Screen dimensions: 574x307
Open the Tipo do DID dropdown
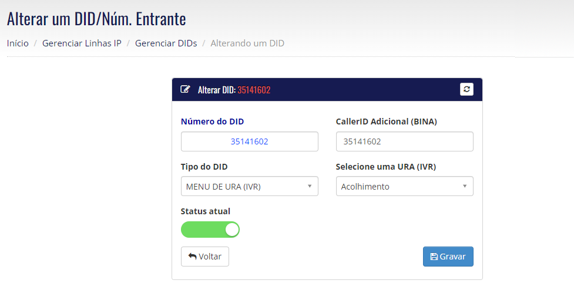(249, 186)
